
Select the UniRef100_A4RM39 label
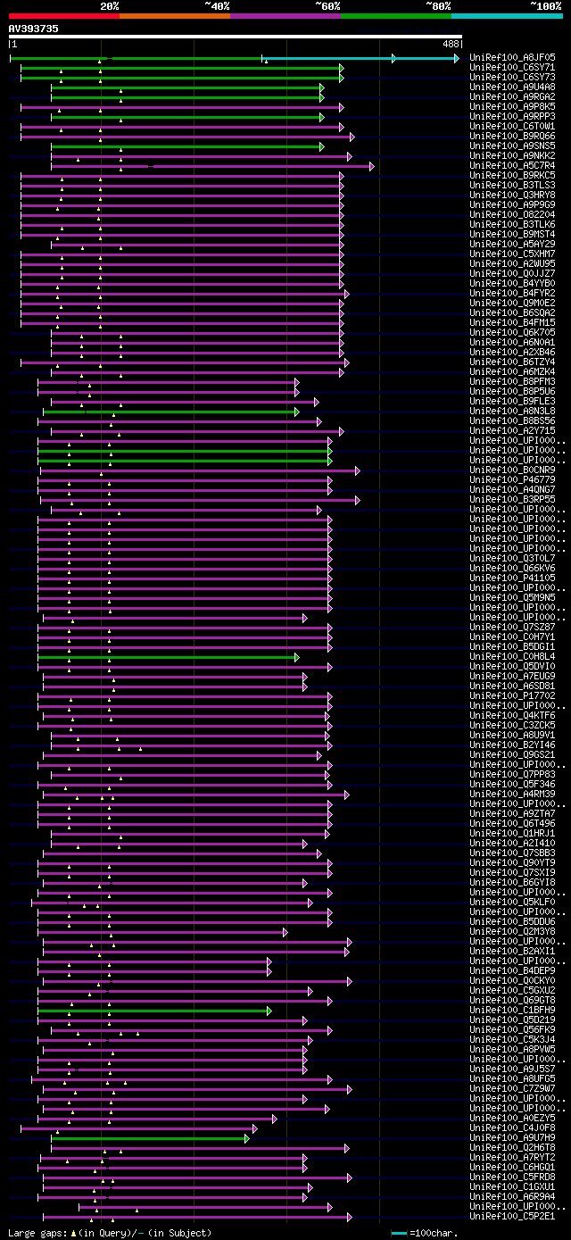(512, 795)
